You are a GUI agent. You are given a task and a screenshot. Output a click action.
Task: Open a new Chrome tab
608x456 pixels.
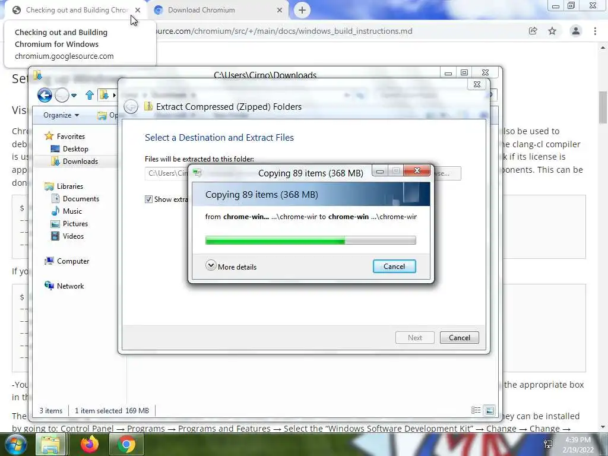coord(302,10)
